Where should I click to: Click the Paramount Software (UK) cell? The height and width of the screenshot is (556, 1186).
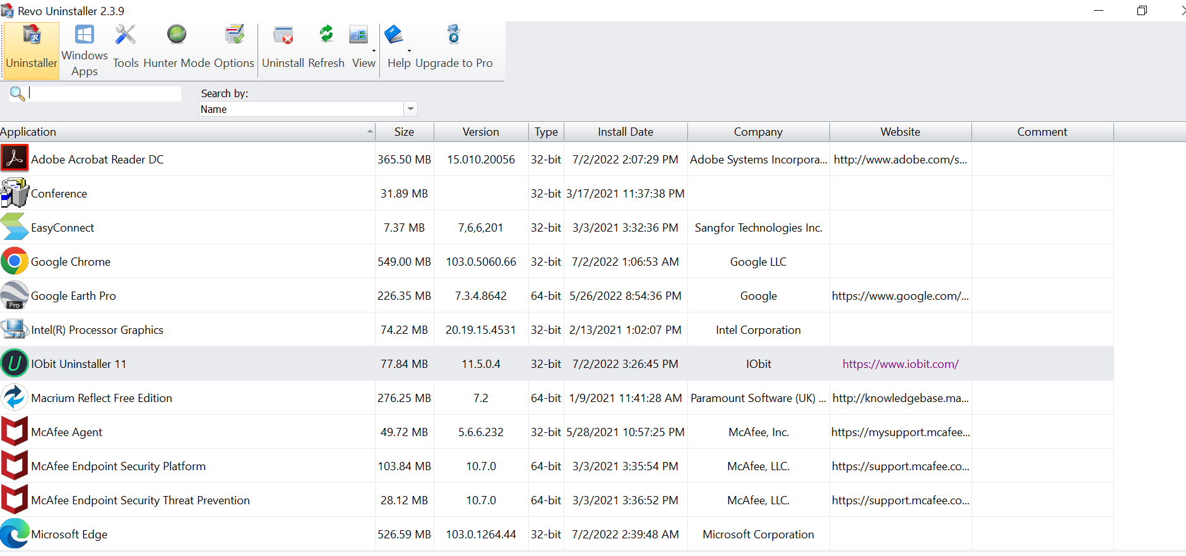[x=759, y=398]
